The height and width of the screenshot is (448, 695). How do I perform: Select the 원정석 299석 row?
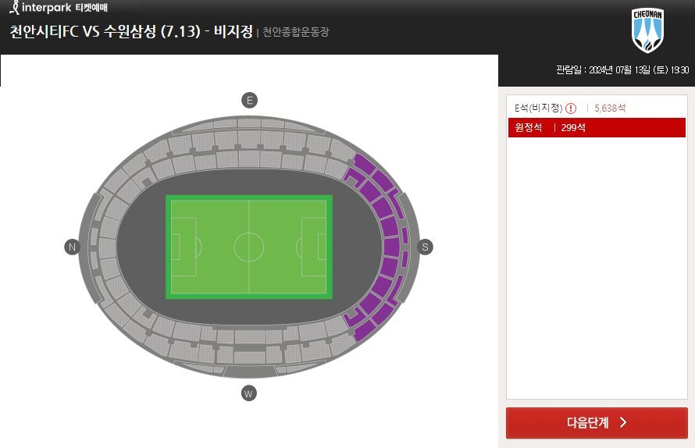tap(597, 128)
